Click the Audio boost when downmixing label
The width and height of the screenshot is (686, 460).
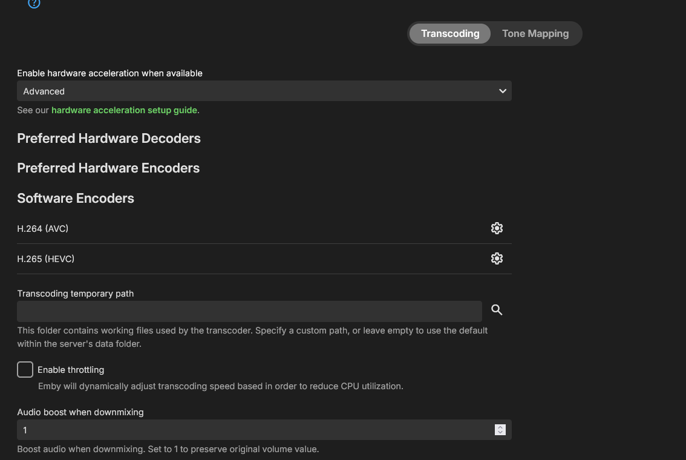pos(80,412)
